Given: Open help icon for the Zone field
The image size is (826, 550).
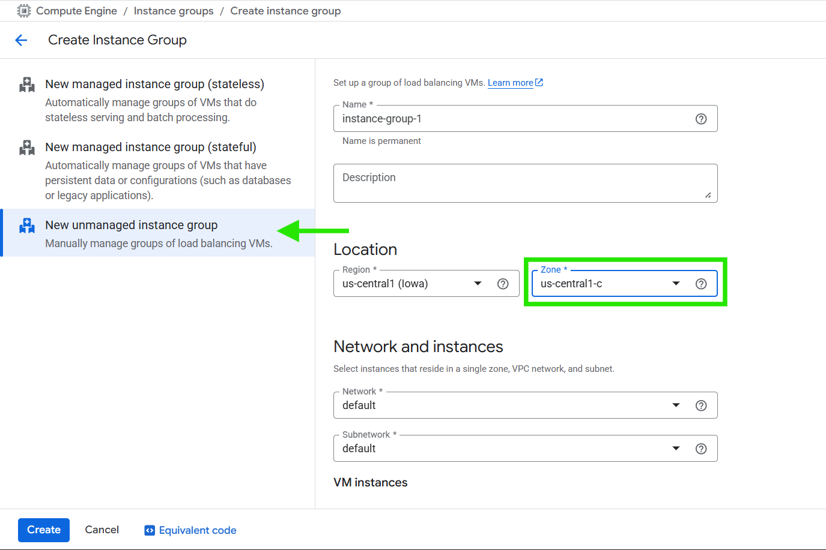Looking at the screenshot, I should click(700, 284).
